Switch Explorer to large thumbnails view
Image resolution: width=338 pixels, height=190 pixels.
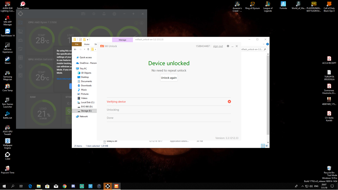coord(267,146)
